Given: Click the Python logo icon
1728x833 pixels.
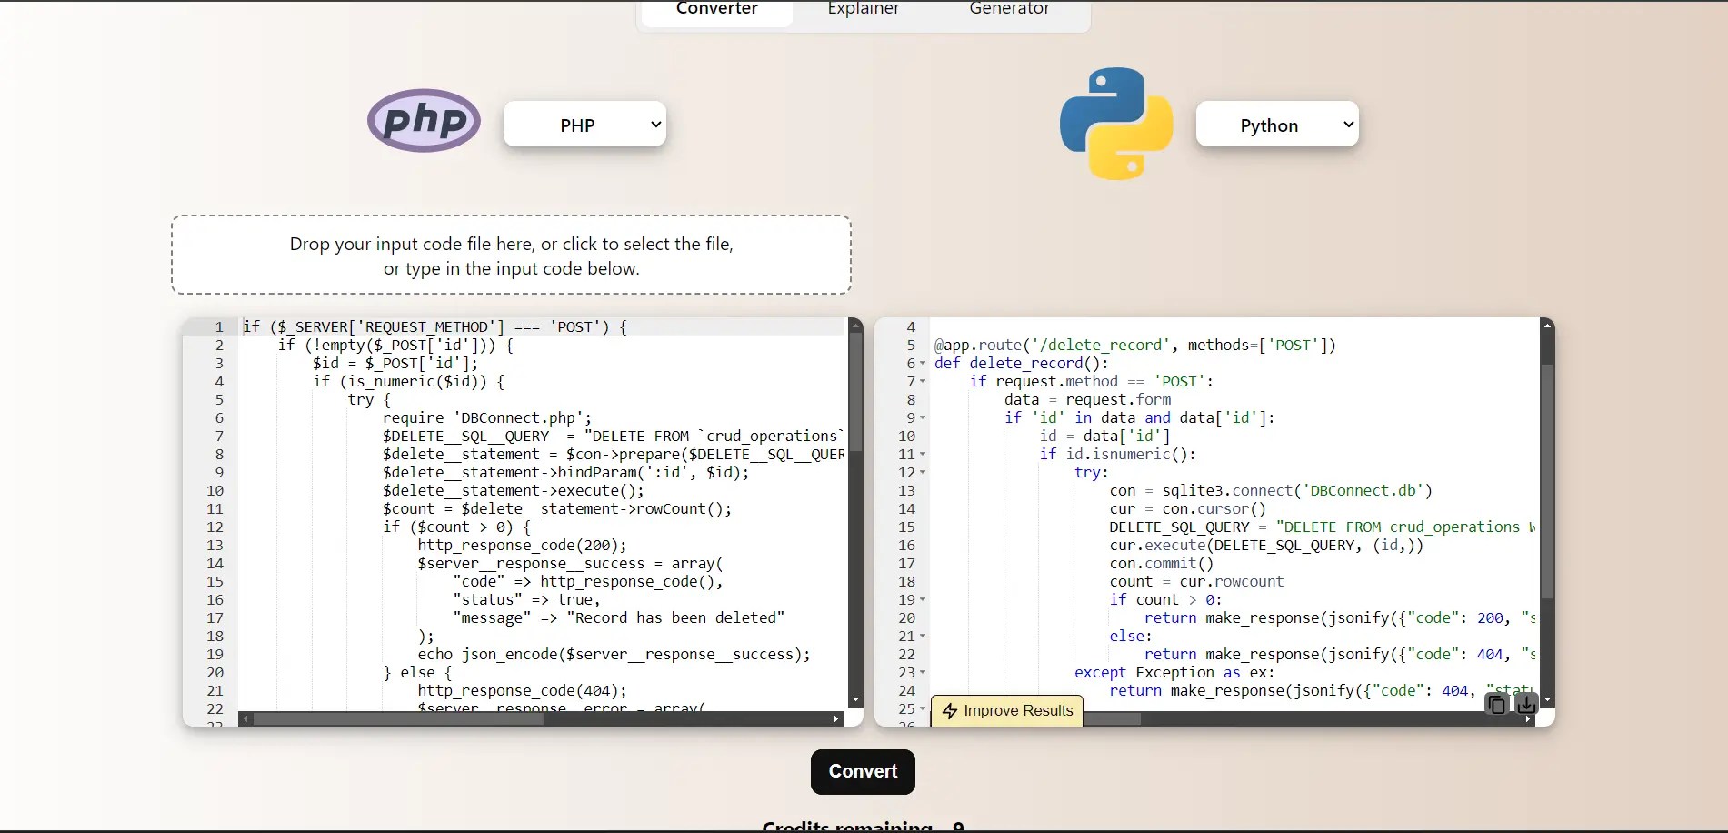Looking at the screenshot, I should [1116, 124].
